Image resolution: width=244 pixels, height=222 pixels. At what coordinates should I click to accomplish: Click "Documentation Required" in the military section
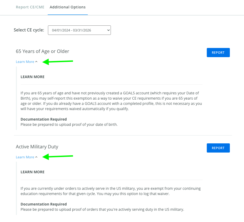44,204
